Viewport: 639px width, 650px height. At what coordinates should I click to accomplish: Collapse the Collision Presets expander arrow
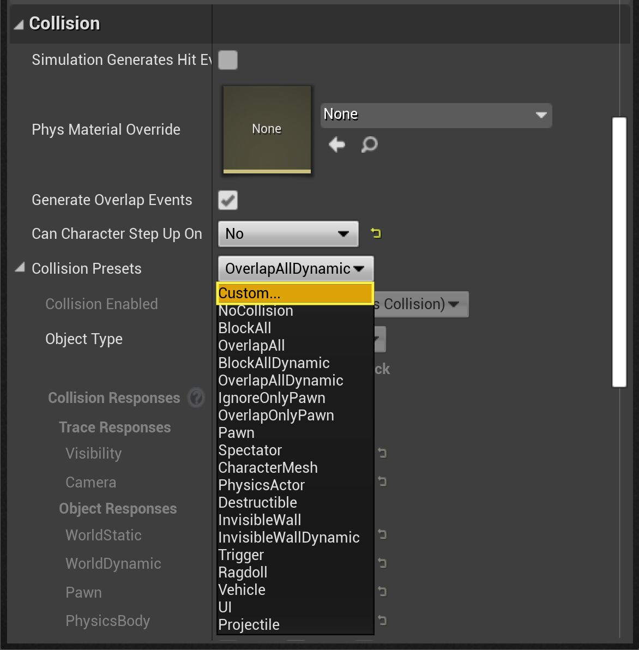[x=20, y=268]
